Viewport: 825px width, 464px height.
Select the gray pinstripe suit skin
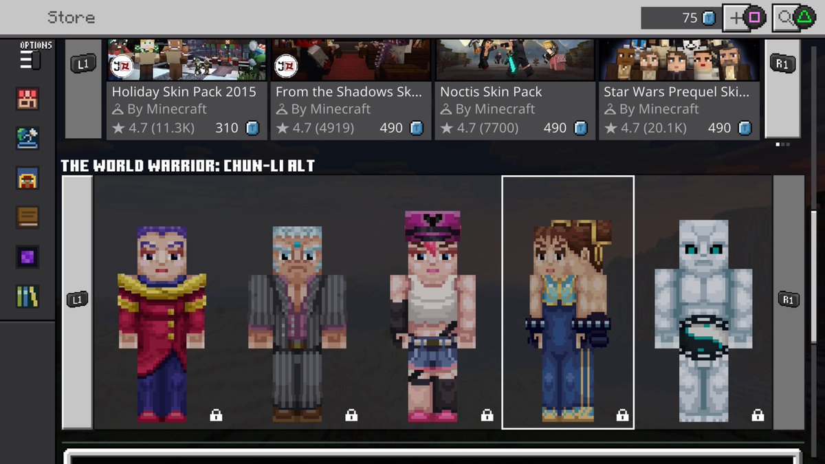point(297,323)
